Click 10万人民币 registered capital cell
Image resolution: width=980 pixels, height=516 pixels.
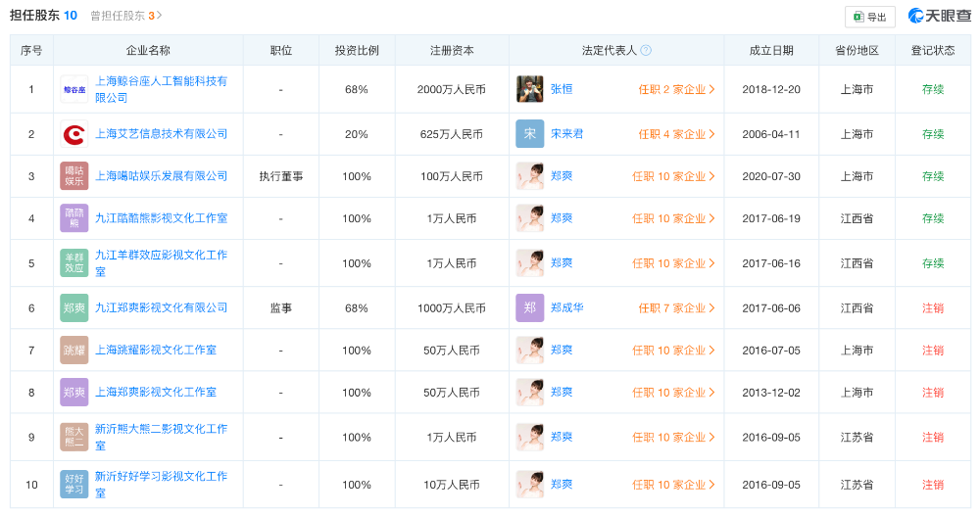[451, 484]
